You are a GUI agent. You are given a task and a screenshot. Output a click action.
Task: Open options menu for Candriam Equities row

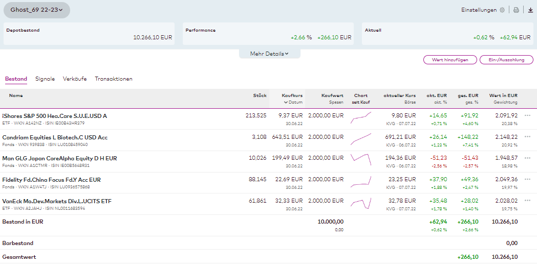pos(527,137)
